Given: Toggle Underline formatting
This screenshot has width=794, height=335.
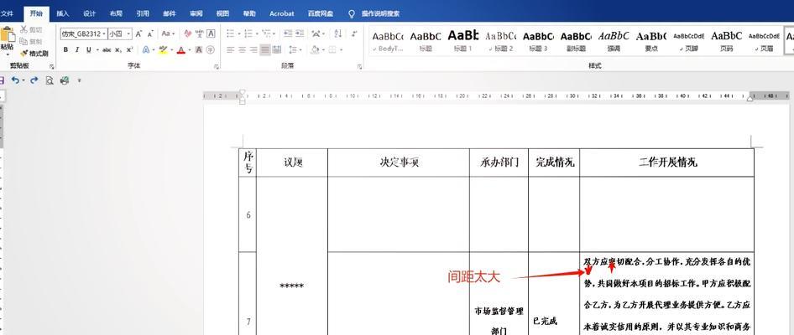Looking at the screenshot, I should tap(89, 50).
